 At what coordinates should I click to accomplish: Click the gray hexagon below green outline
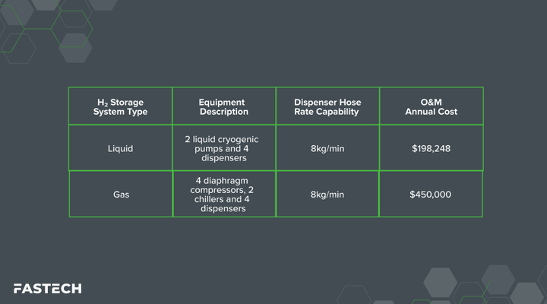(x=75, y=48)
